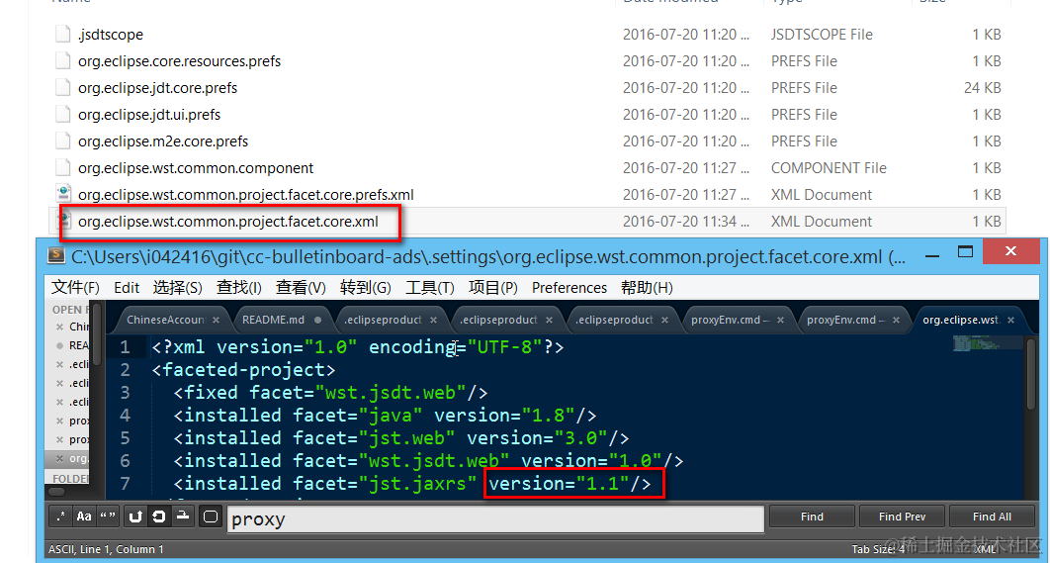
Task: Toggle case sensitive Aa search option
Action: tap(84, 516)
